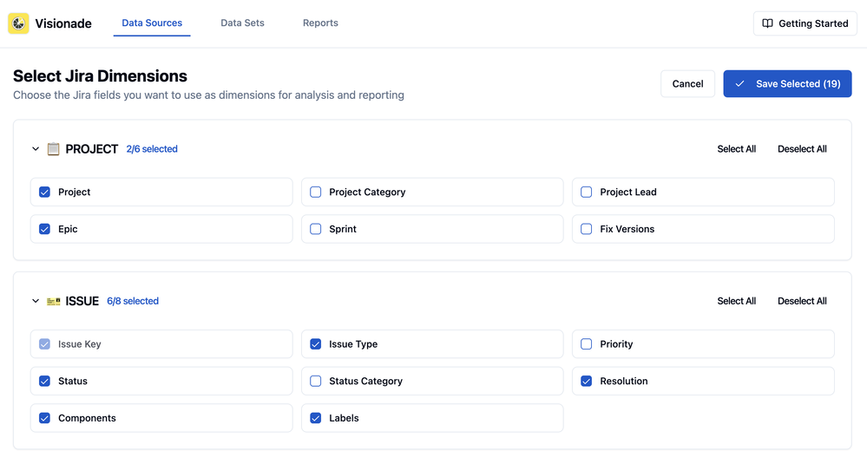
Task: Click the Project Lead field card
Action: (703, 192)
